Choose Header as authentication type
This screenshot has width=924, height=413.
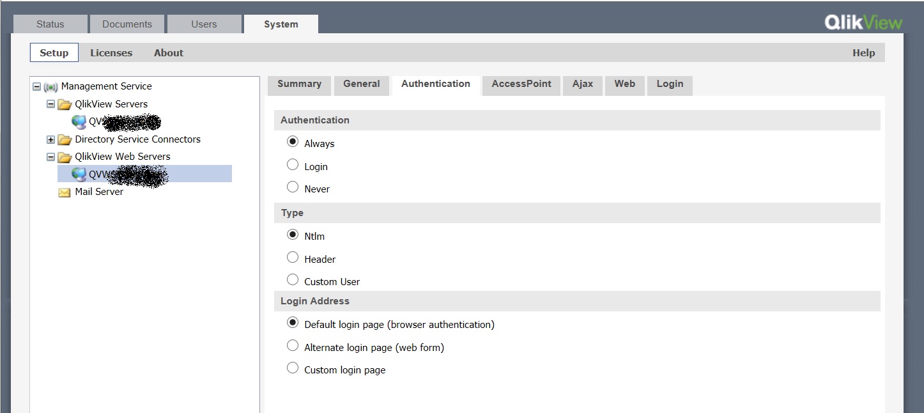293,258
